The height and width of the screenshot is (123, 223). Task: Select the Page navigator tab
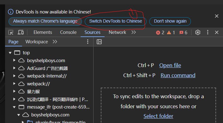tap(13, 42)
